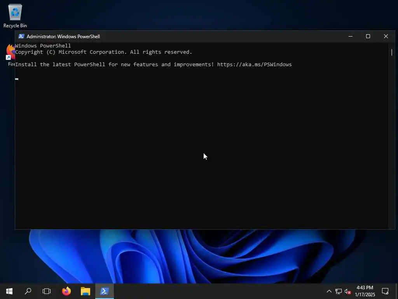The height and width of the screenshot is (299, 398).
Task: Click the PowerShell vertical scrollbar thumb
Action: pos(392,53)
